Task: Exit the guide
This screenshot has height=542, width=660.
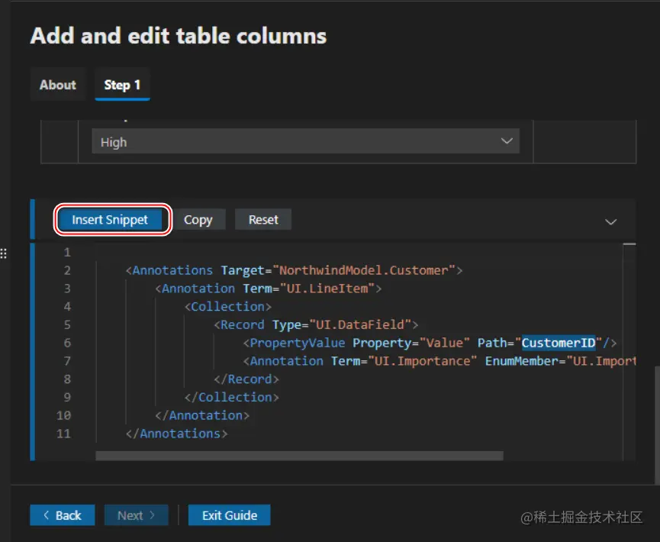Action: click(x=229, y=515)
